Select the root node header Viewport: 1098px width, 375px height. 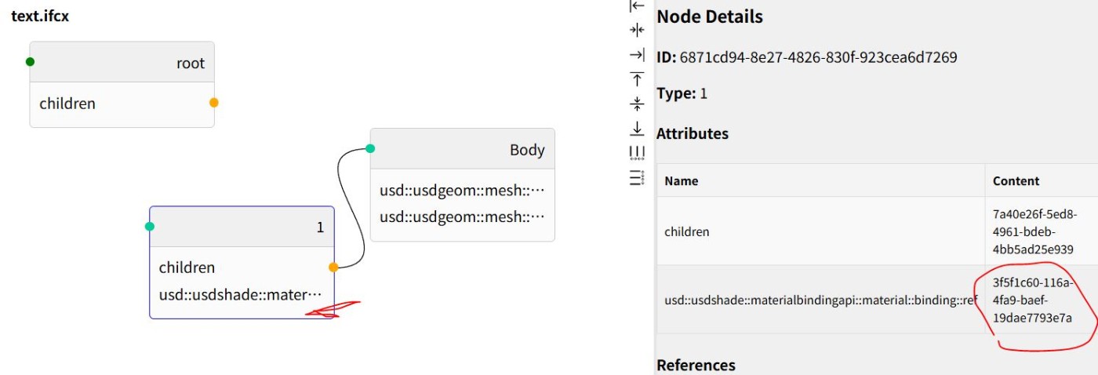click(x=122, y=62)
